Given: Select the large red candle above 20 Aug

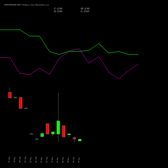Looking at the screenshot, I should (x=20, y=103).
